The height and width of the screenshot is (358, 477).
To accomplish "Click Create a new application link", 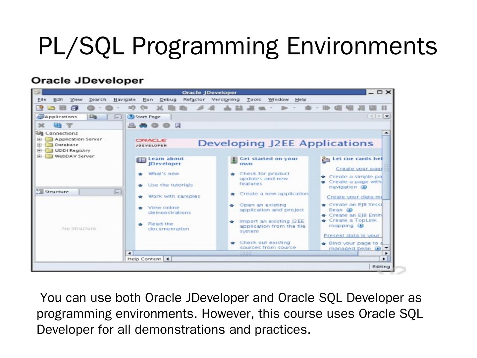I will (x=274, y=194).
